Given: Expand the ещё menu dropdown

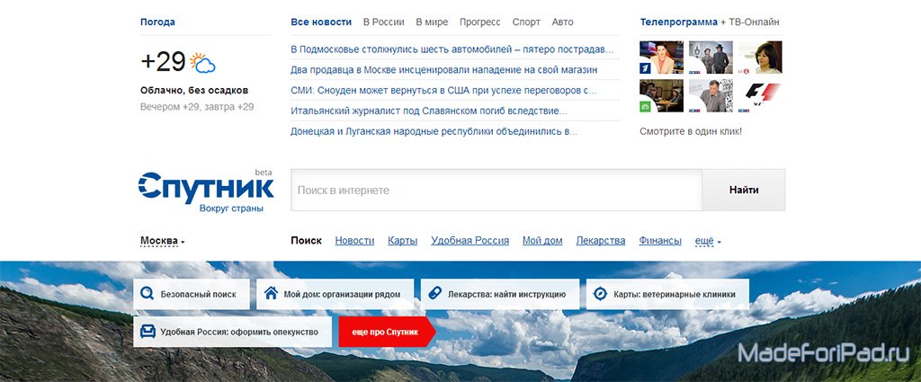Looking at the screenshot, I should 708,241.
